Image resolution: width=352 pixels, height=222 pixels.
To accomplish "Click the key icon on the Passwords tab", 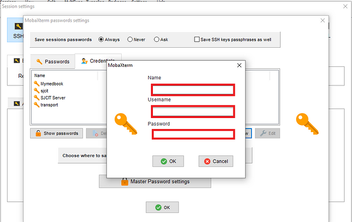I will click(x=39, y=61).
